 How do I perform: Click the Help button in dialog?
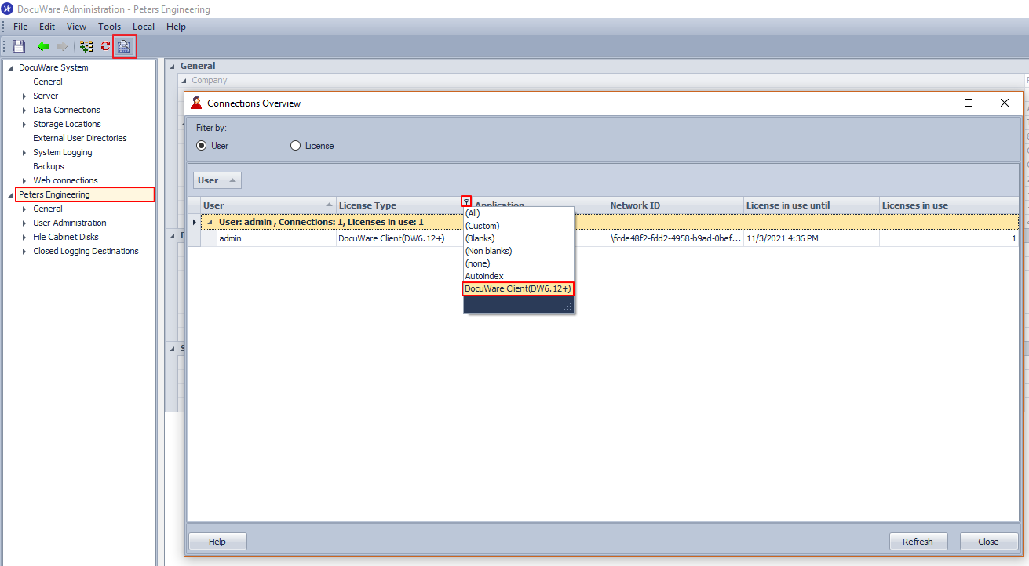[x=217, y=542]
